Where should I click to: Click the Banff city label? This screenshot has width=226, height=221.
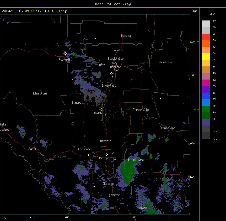(33, 149)
